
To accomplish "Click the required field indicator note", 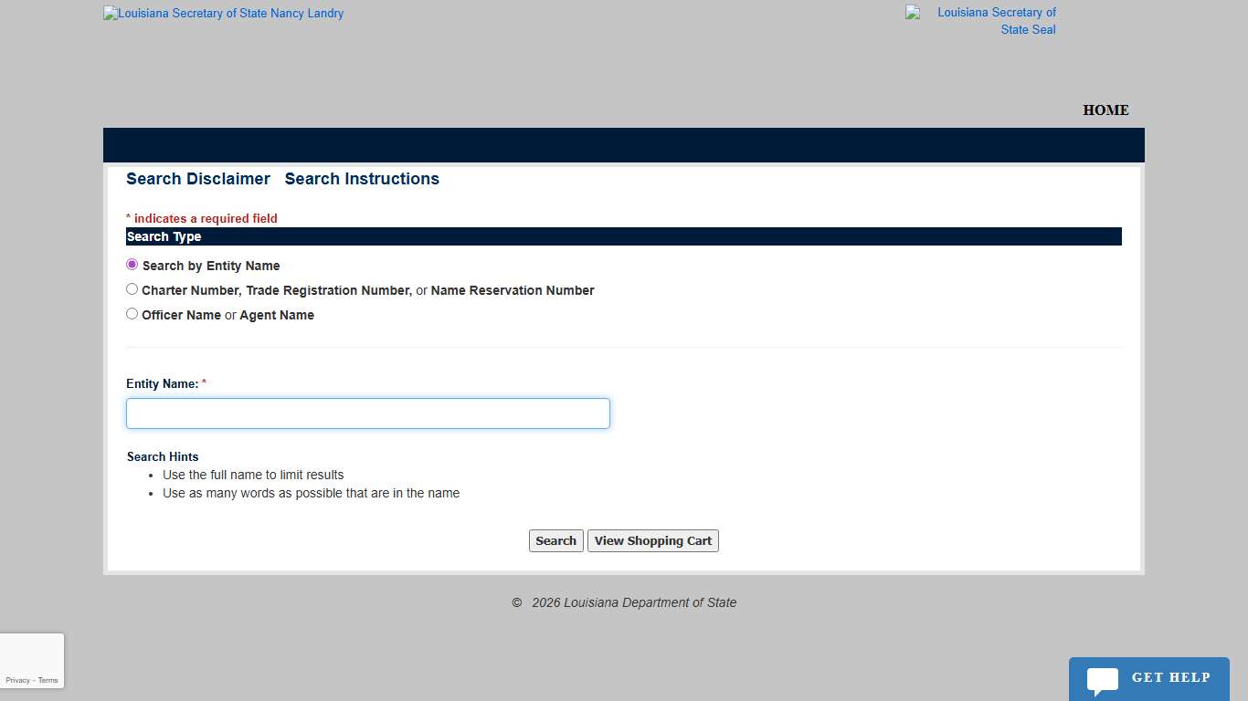I will (x=201, y=218).
